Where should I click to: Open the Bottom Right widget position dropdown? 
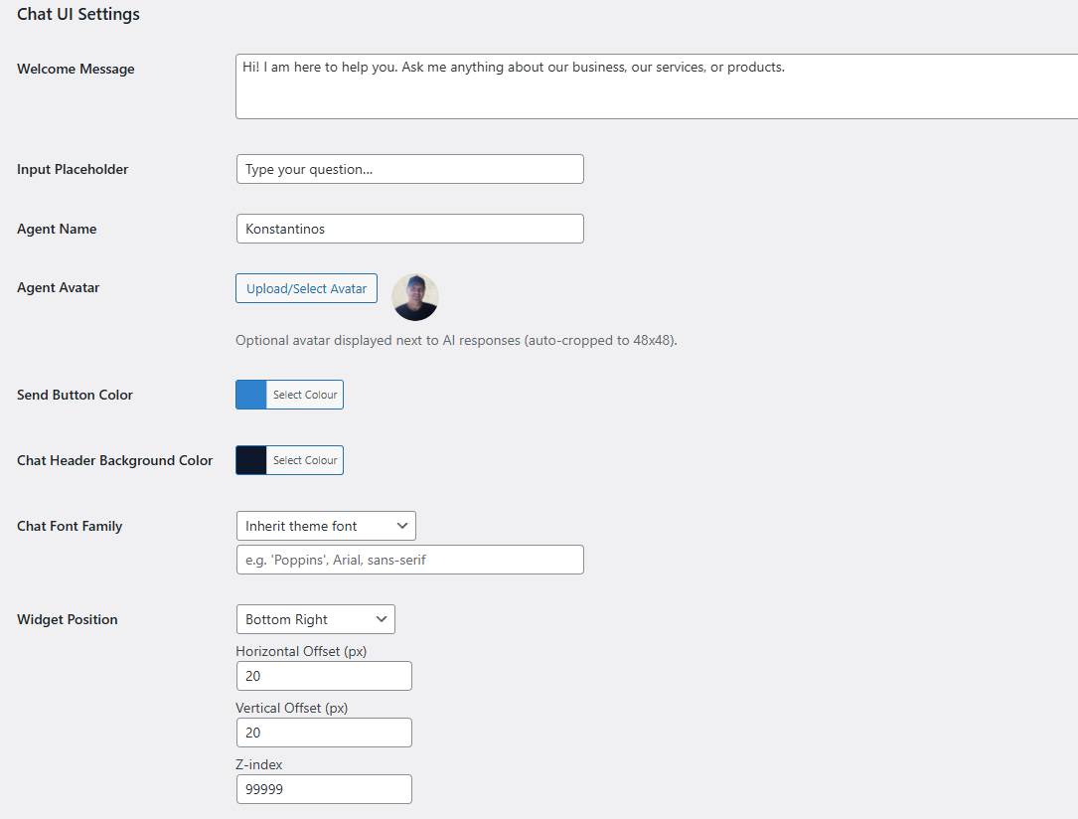315,619
